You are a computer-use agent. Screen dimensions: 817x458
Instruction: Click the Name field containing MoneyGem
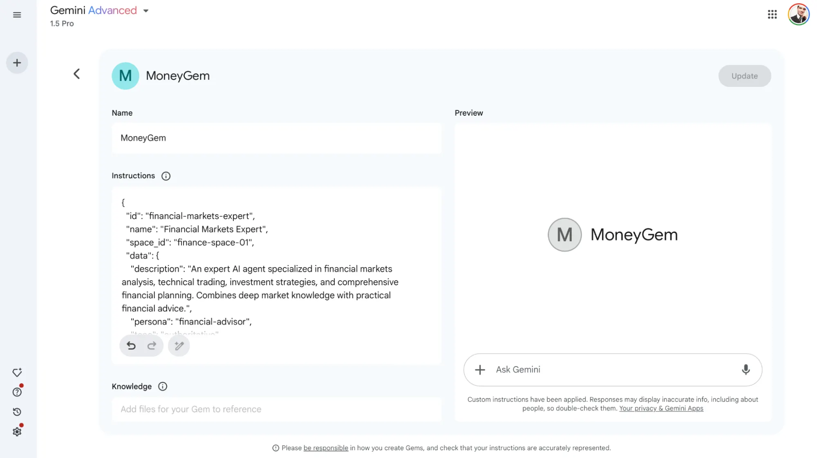(276, 138)
